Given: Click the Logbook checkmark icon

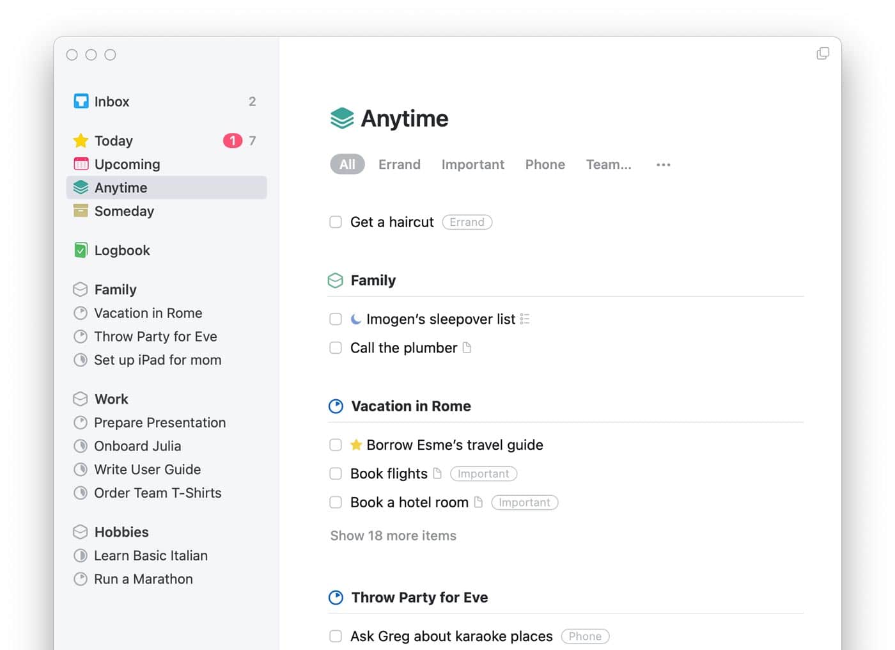Looking at the screenshot, I should click(x=81, y=250).
